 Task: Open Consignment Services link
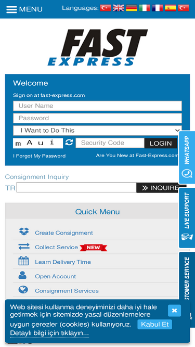tap(67, 291)
